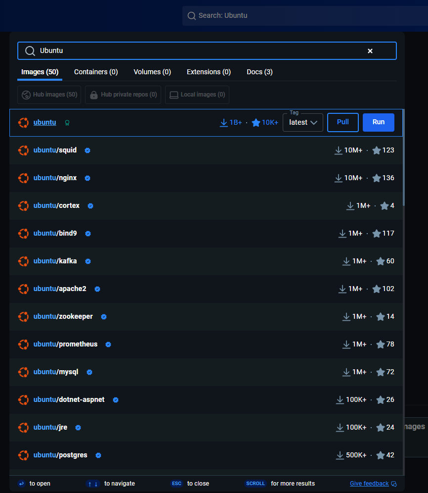Click the verified badge next to ubuntu/nginx
428x493 pixels.
pyautogui.click(x=87, y=178)
